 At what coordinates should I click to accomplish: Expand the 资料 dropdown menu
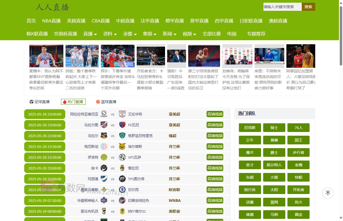pyautogui.click(x=110, y=34)
